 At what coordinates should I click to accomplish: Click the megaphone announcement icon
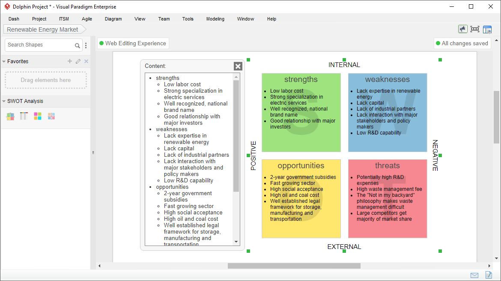pyautogui.click(x=462, y=29)
